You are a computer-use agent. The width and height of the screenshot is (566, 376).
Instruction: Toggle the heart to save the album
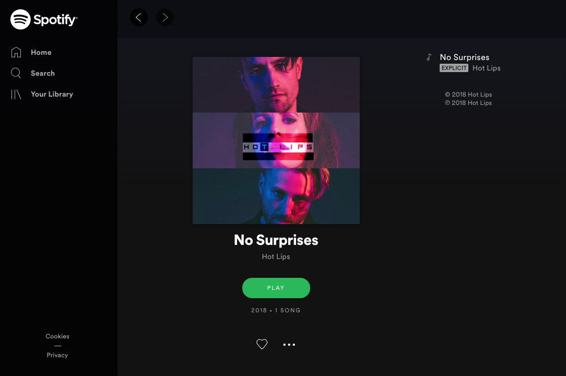point(262,344)
